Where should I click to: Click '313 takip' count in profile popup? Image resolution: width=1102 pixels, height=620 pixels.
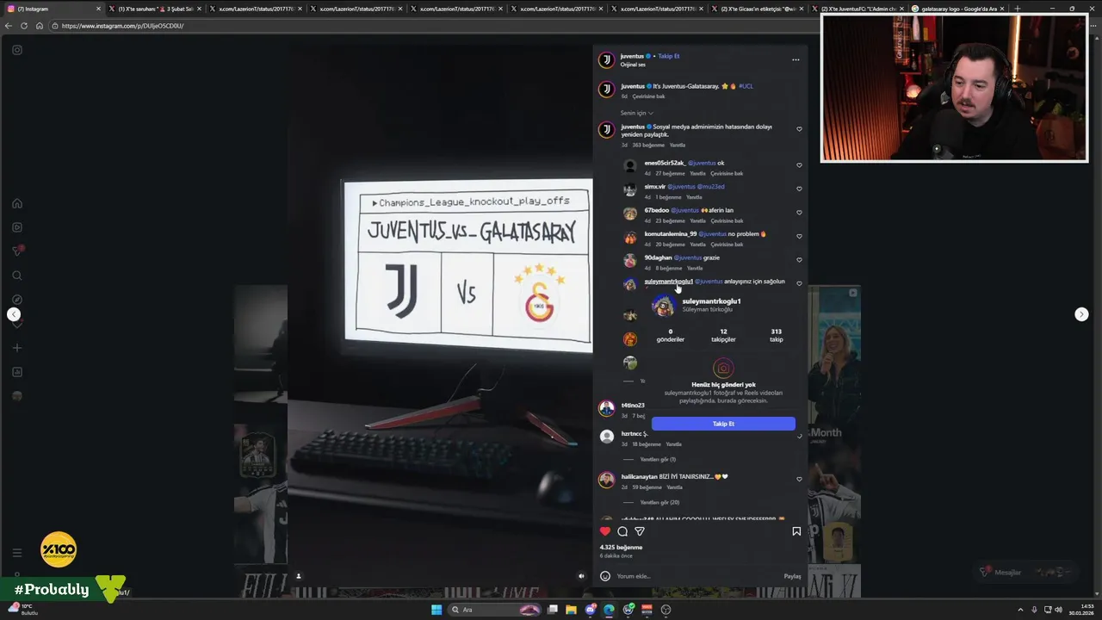pos(777,335)
